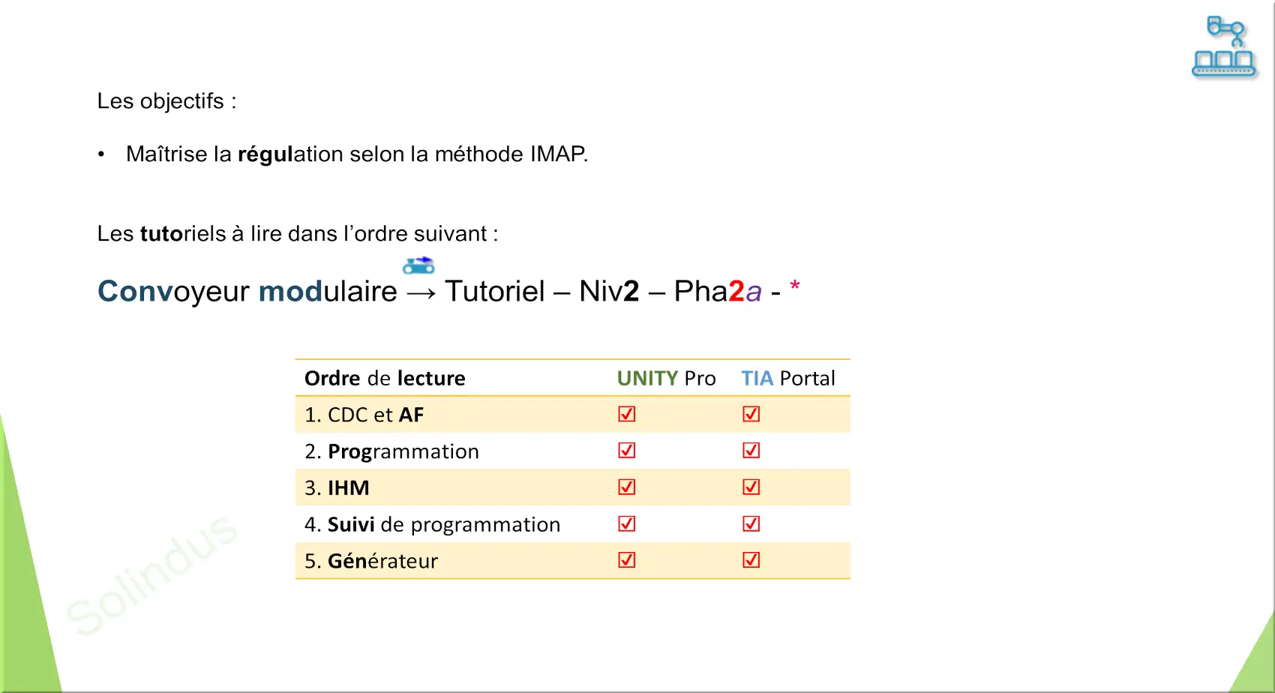Select UNITY Pro checkbox in IHM row

pyautogui.click(x=627, y=487)
